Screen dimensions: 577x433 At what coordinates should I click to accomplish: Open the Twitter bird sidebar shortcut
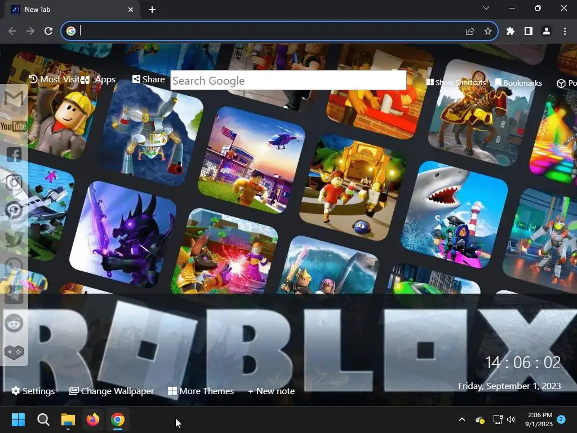[x=14, y=238]
